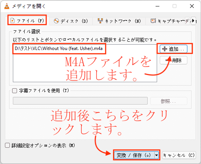Expand the 変換 / 保存 dropdown arrow
This screenshot has height=164, width=201.
click(156, 155)
